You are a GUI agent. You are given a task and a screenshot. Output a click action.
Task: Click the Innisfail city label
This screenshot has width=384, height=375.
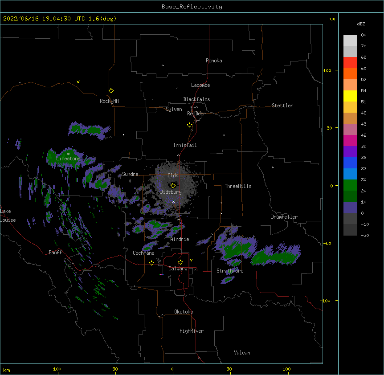coord(185,145)
